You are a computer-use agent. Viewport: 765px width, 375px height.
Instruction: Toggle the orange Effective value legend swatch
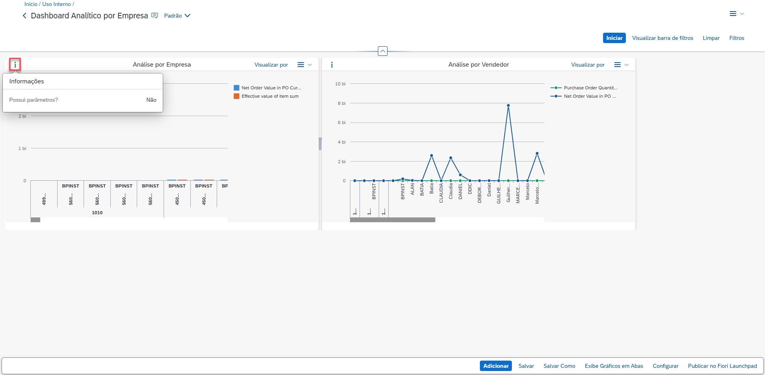[237, 96]
